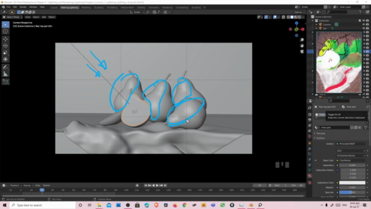Click the Subsurface Color swatch
This screenshot has height=209, width=371.
[352, 183]
